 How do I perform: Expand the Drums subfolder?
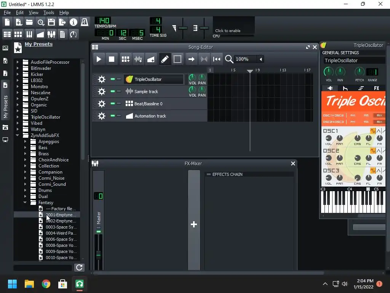click(25, 190)
